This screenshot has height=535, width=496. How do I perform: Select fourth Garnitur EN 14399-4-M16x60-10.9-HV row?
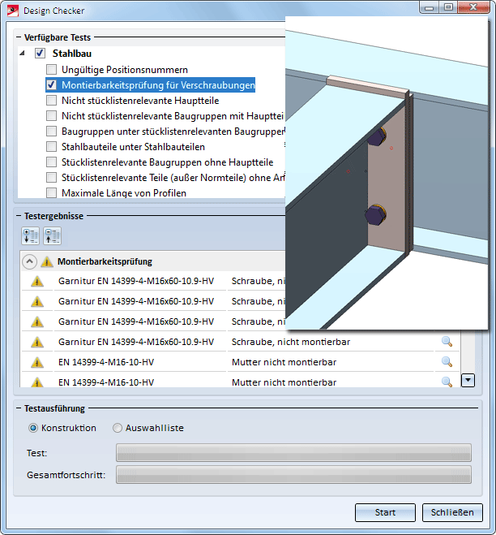coord(136,342)
